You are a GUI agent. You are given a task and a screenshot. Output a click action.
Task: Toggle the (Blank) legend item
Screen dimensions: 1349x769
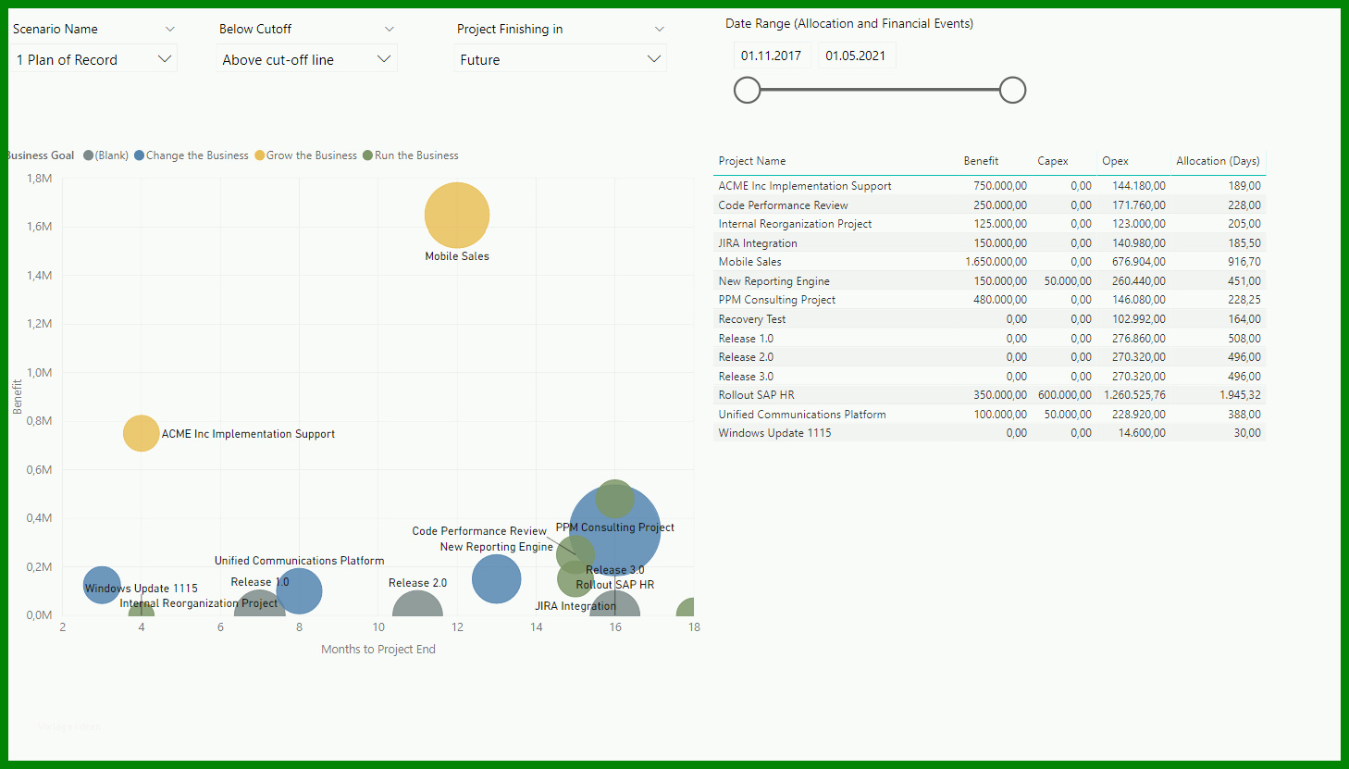105,155
